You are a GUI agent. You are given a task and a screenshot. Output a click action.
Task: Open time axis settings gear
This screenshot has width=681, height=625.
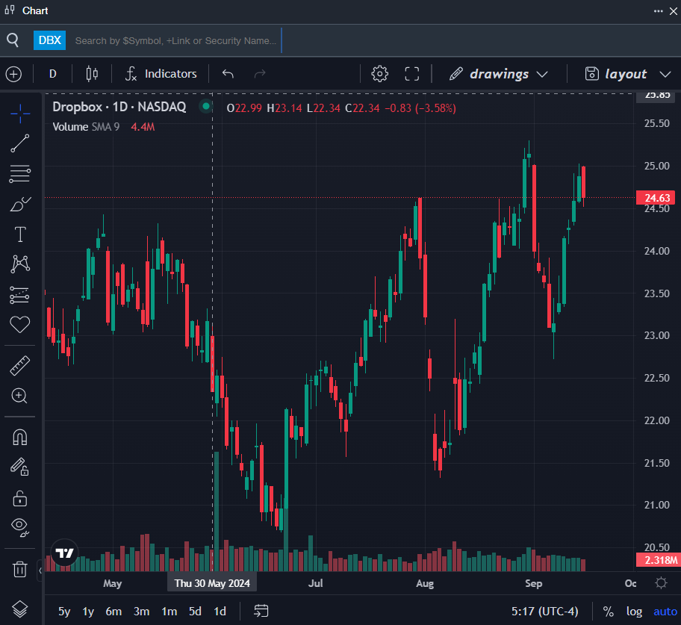(x=661, y=583)
